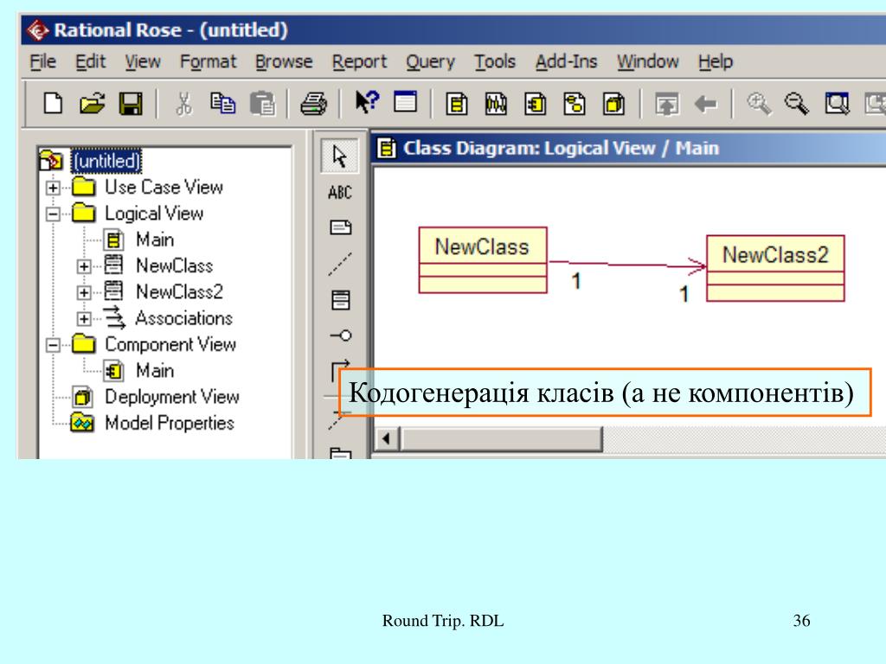886x664 pixels.
Task: Click the diagram horizontal scrollbar thumb
Action: (501, 438)
